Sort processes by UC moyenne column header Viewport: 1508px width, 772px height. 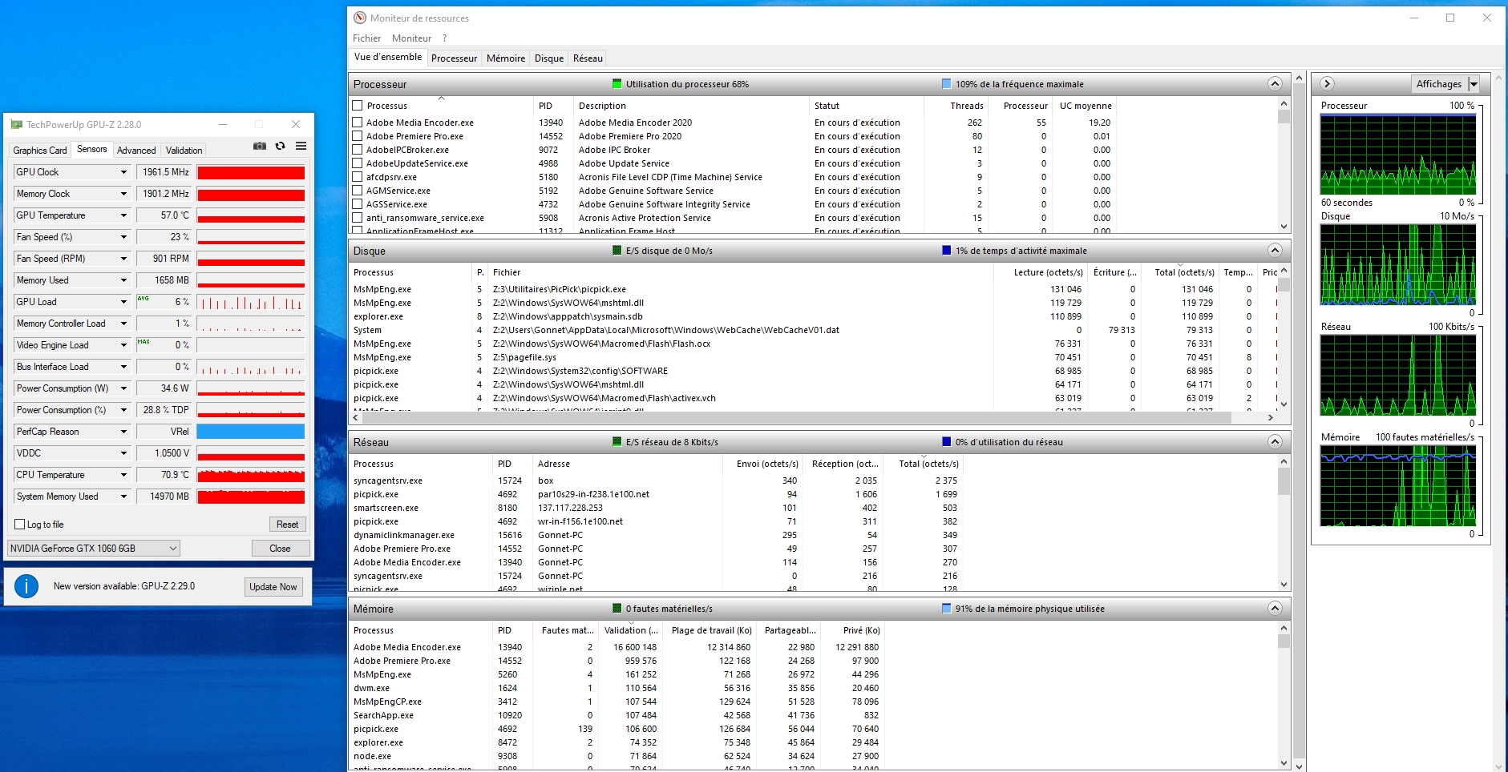click(1086, 106)
